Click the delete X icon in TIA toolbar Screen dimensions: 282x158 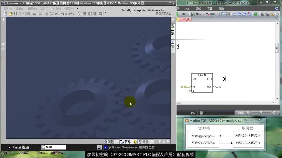(x=56, y=14)
